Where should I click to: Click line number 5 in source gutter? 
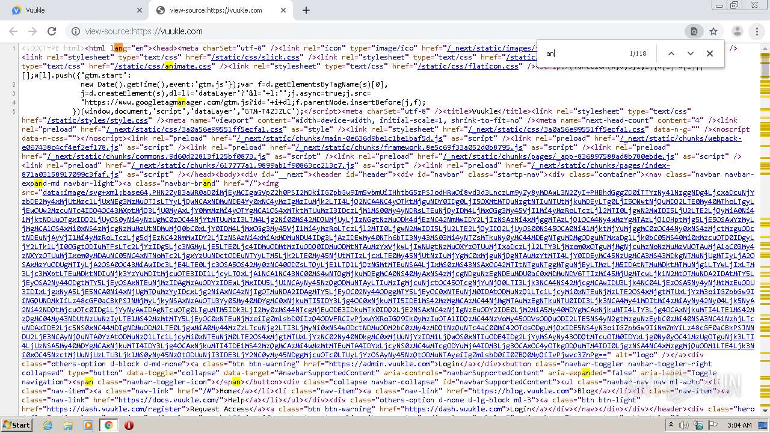[13, 111]
